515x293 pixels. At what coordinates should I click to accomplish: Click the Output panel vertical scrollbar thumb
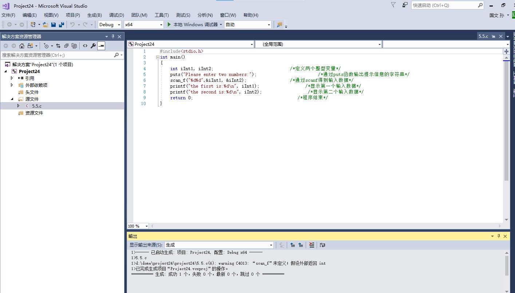click(507, 266)
